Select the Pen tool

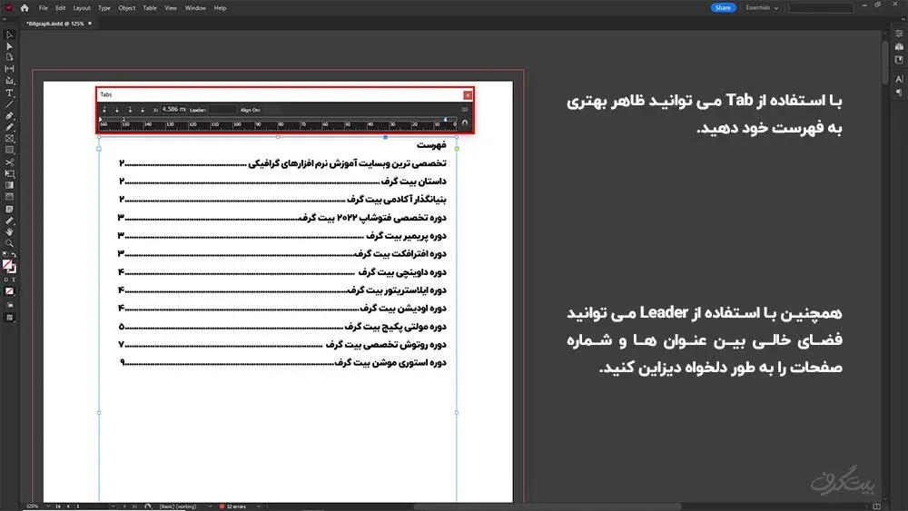[9, 116]
